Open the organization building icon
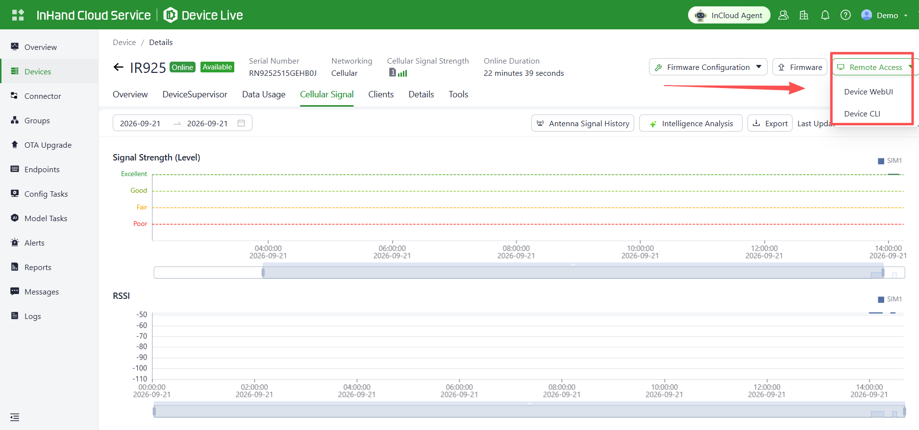 click(804, 15)
